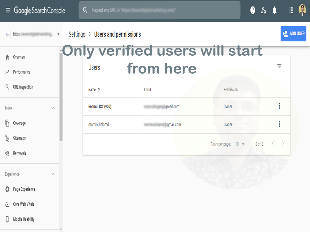Click the ADD USER button
310x232 pixels.
click(293, 34)
